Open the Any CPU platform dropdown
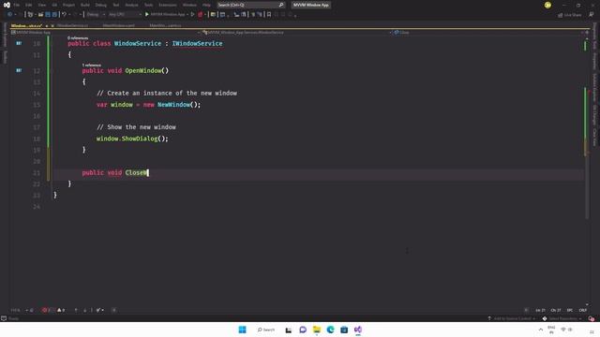This screenshot has width=600, height=337. 125,15
